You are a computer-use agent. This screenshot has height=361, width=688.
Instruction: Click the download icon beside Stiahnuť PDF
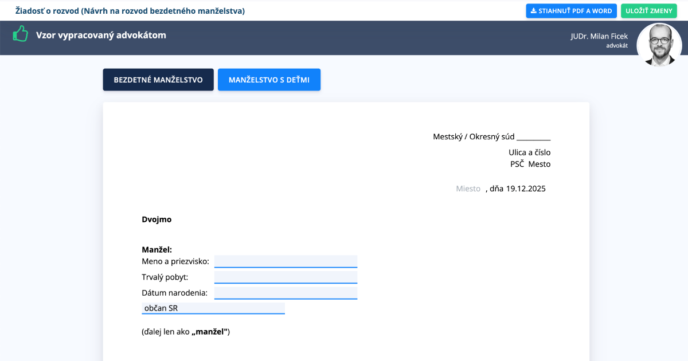[533, 11]
